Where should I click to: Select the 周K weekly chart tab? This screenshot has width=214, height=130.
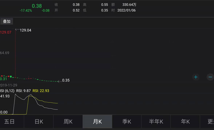pos(68,122)
